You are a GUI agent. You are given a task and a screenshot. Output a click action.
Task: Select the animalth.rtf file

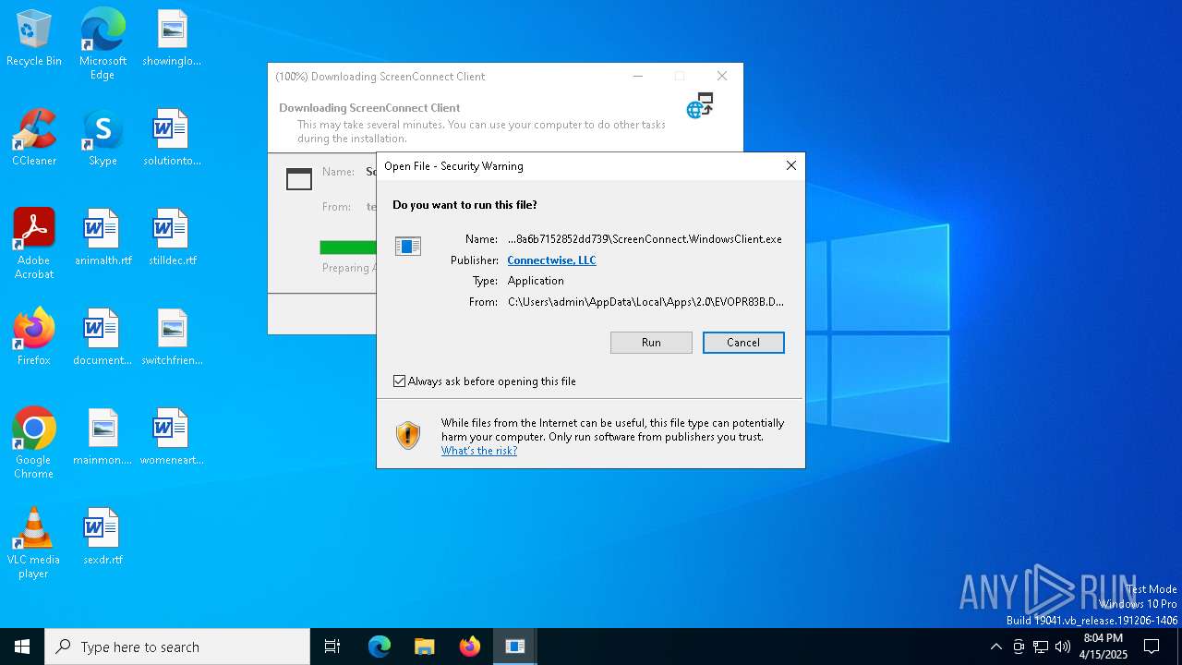point(103,238)
